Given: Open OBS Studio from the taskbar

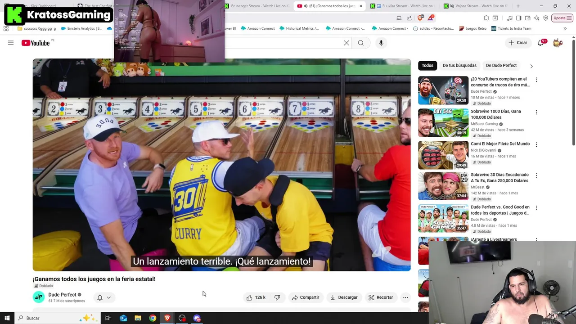Looking at the screenshot, I should (x=182, y=318).
